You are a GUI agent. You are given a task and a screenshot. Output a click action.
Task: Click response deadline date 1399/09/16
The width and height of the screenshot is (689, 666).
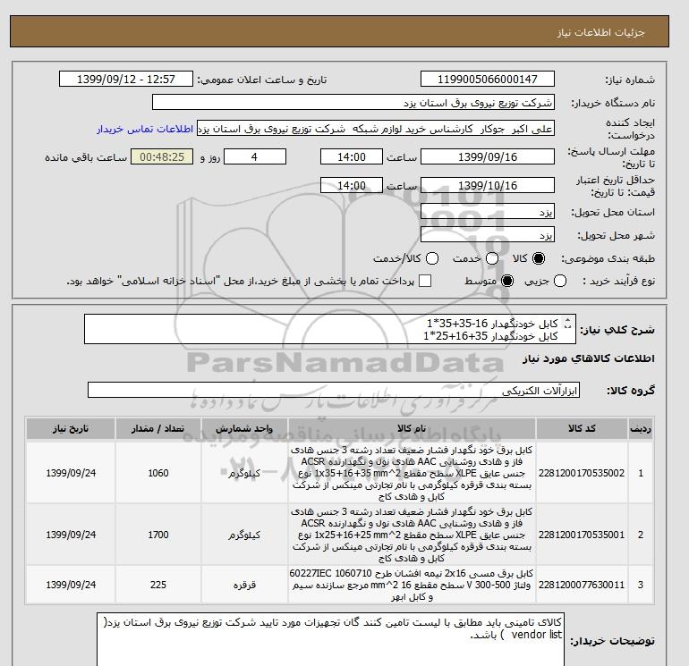click(488, 156)
